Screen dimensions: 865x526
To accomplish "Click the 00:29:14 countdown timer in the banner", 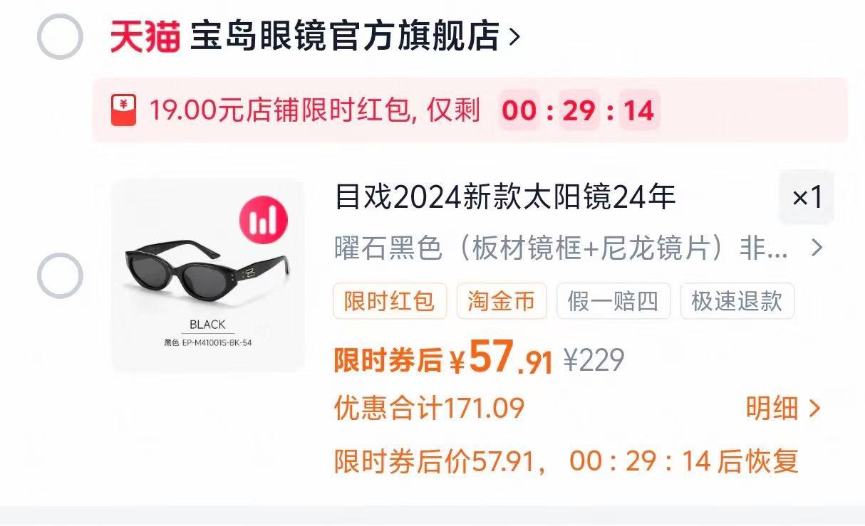I will (x=579, y=111).
